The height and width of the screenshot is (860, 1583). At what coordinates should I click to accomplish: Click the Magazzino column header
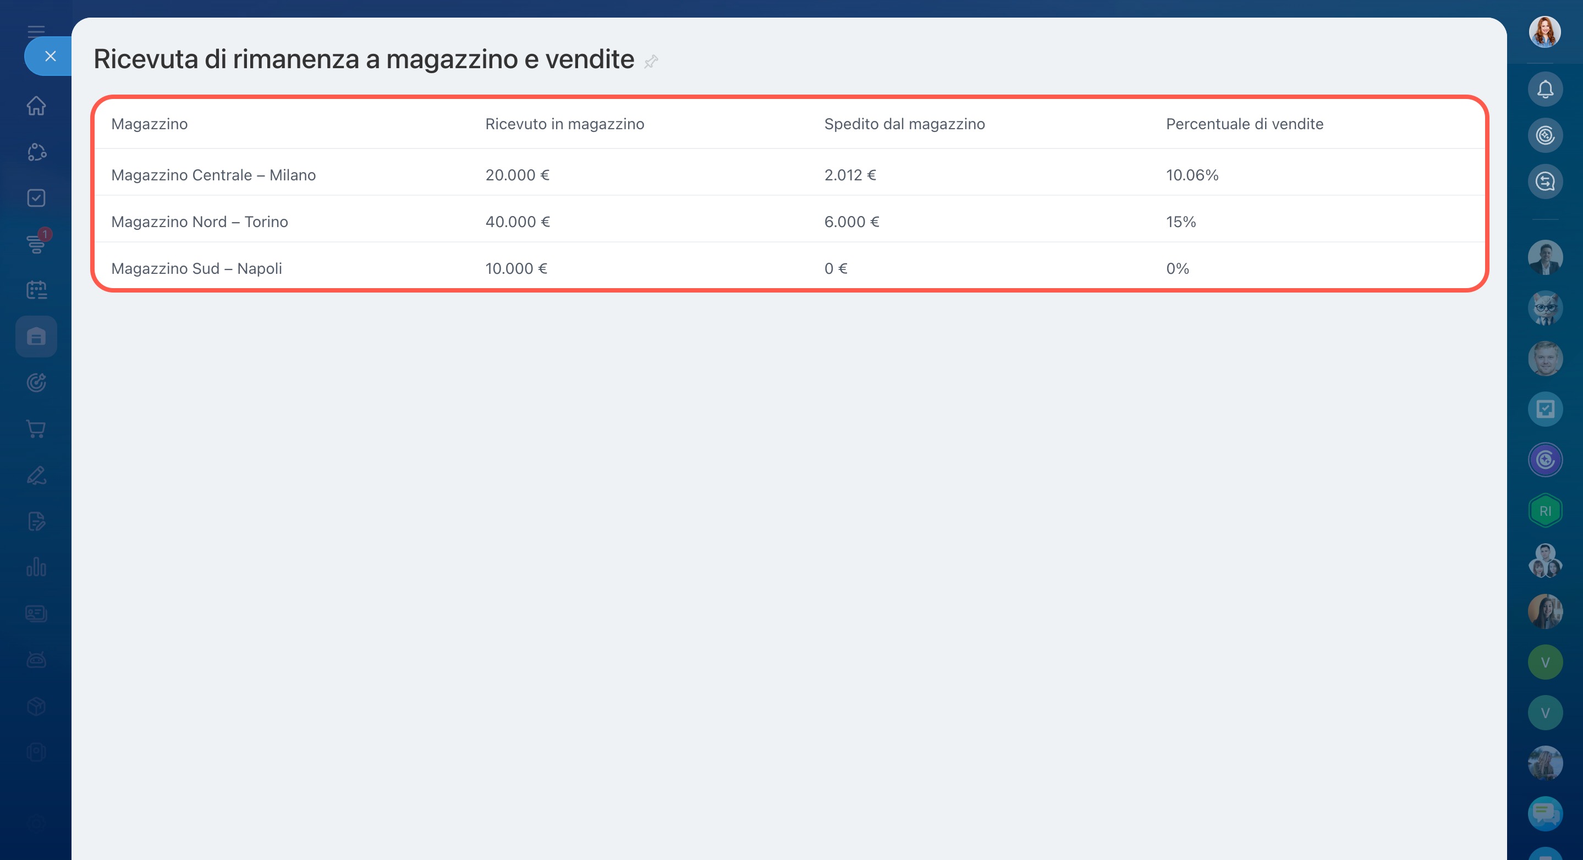coord(149,124)
